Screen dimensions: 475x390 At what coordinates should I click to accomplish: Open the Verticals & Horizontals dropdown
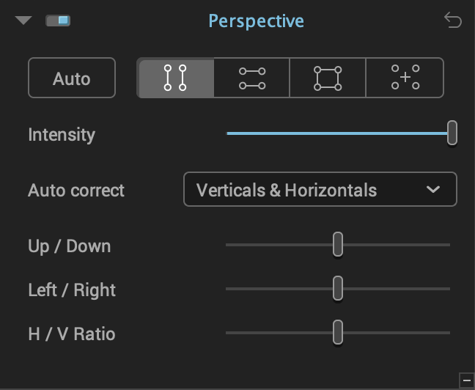[320, 189]
